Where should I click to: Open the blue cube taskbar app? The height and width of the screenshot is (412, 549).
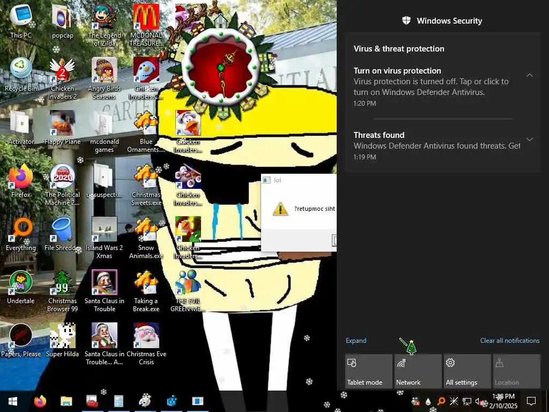(172, 401)
